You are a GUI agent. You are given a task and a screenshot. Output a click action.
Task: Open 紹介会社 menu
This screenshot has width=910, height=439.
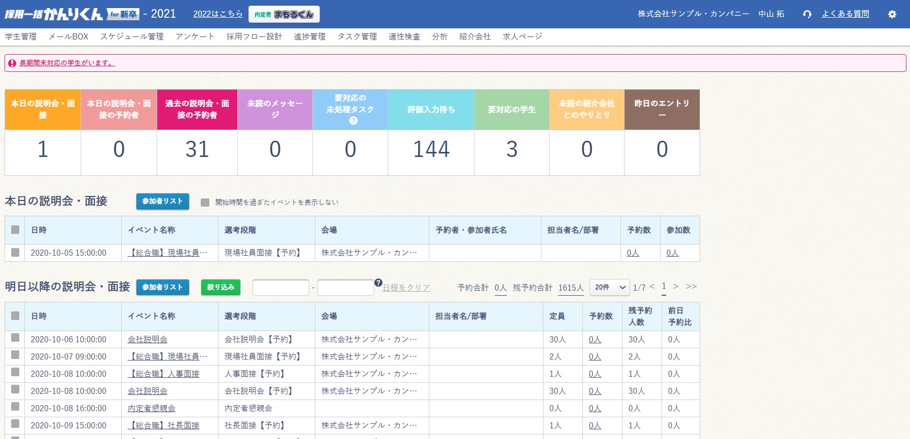pos(475,36)
